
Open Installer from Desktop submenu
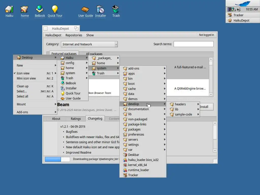(x=73, y=88)
